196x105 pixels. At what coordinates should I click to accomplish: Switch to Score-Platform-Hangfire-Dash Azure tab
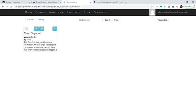(47, 2)
